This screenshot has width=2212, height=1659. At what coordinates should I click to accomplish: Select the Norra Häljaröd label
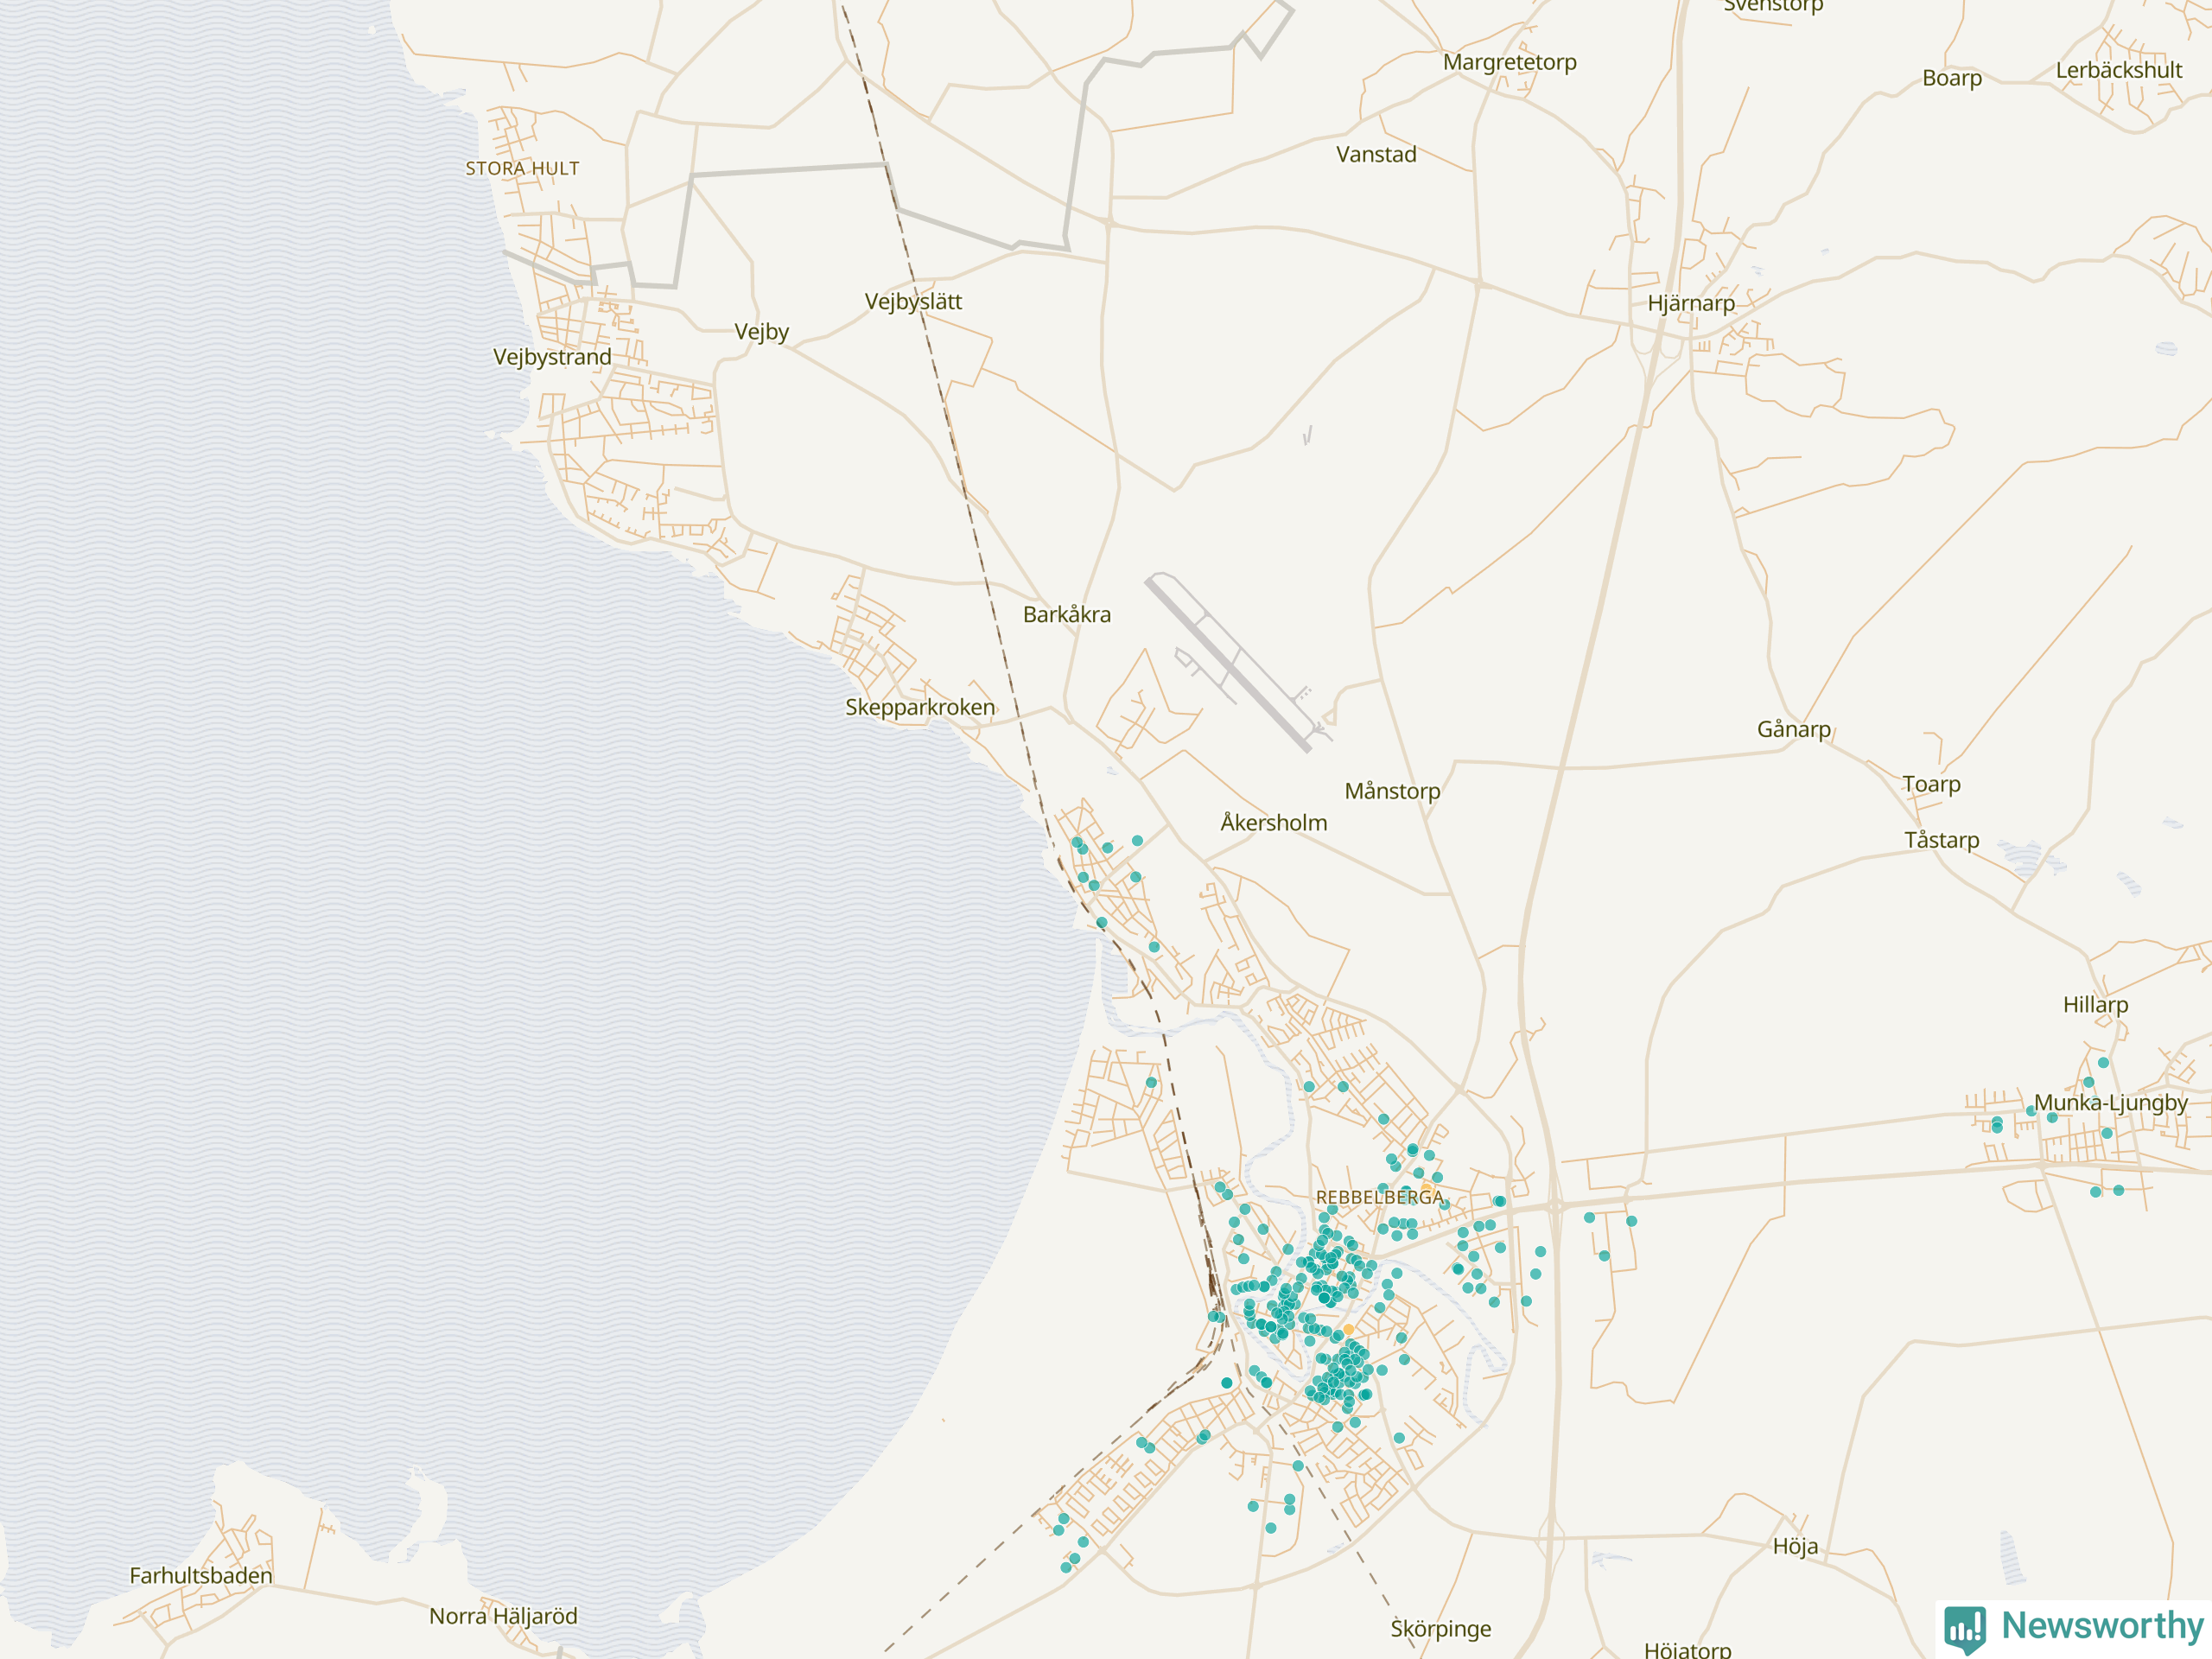pyautogui.click(x=503, y=1616)
